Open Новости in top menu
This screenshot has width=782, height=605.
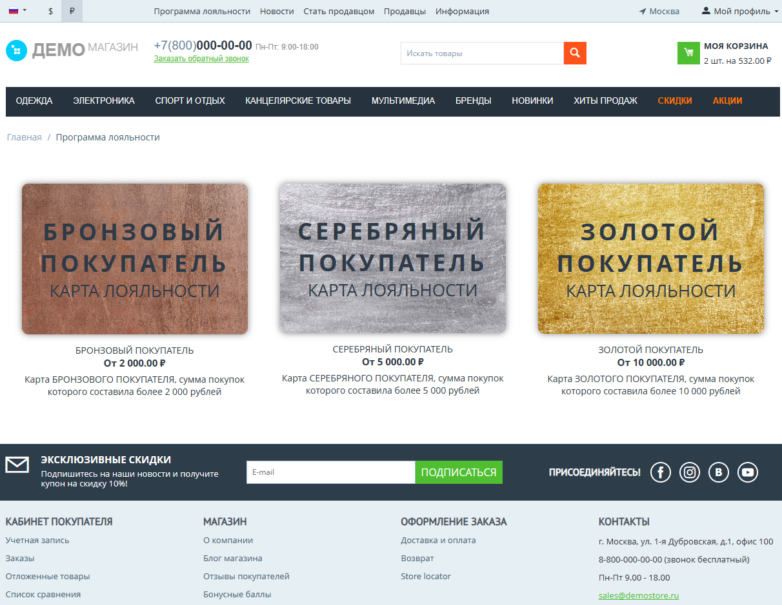point(277,11)
